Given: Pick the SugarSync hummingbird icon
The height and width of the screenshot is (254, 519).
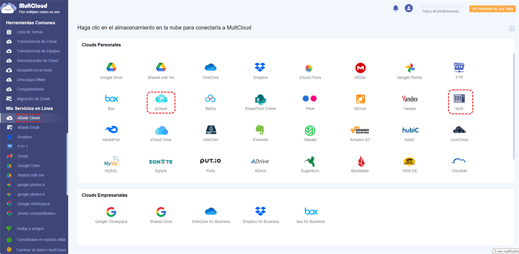Looking at the screenshot, I should [x=310, y=161].
